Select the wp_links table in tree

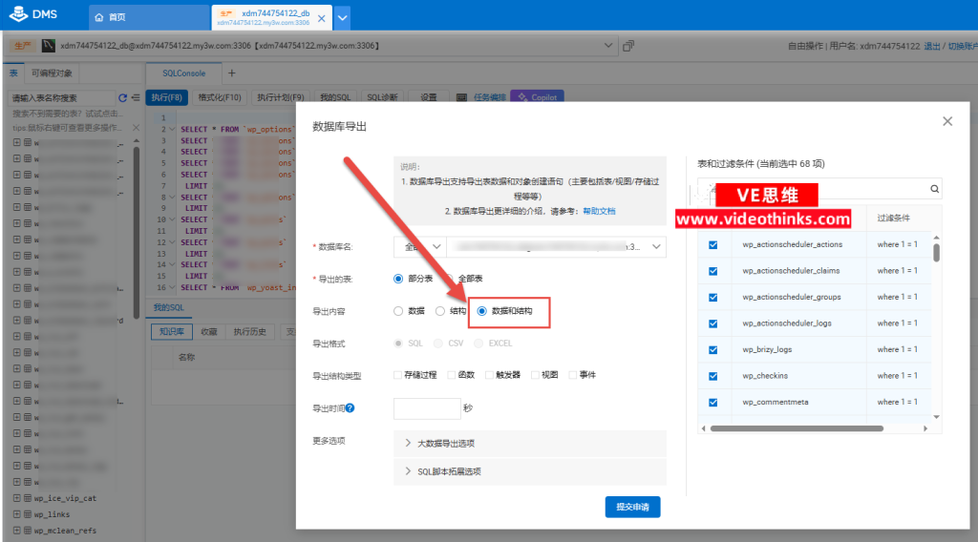(x=52, y=514)
